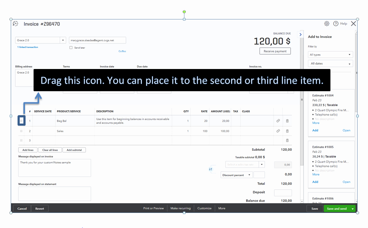The height and width of the screenshot is (228, 368).
Task: Click the Clear all lines button
Action: [x=50, y=150]
